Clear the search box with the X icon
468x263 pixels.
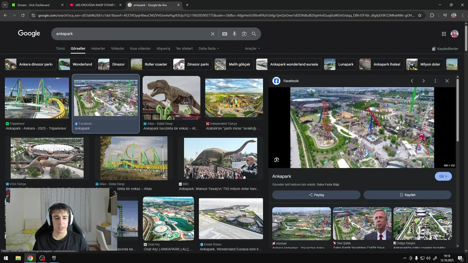click(x=213, y=34)
